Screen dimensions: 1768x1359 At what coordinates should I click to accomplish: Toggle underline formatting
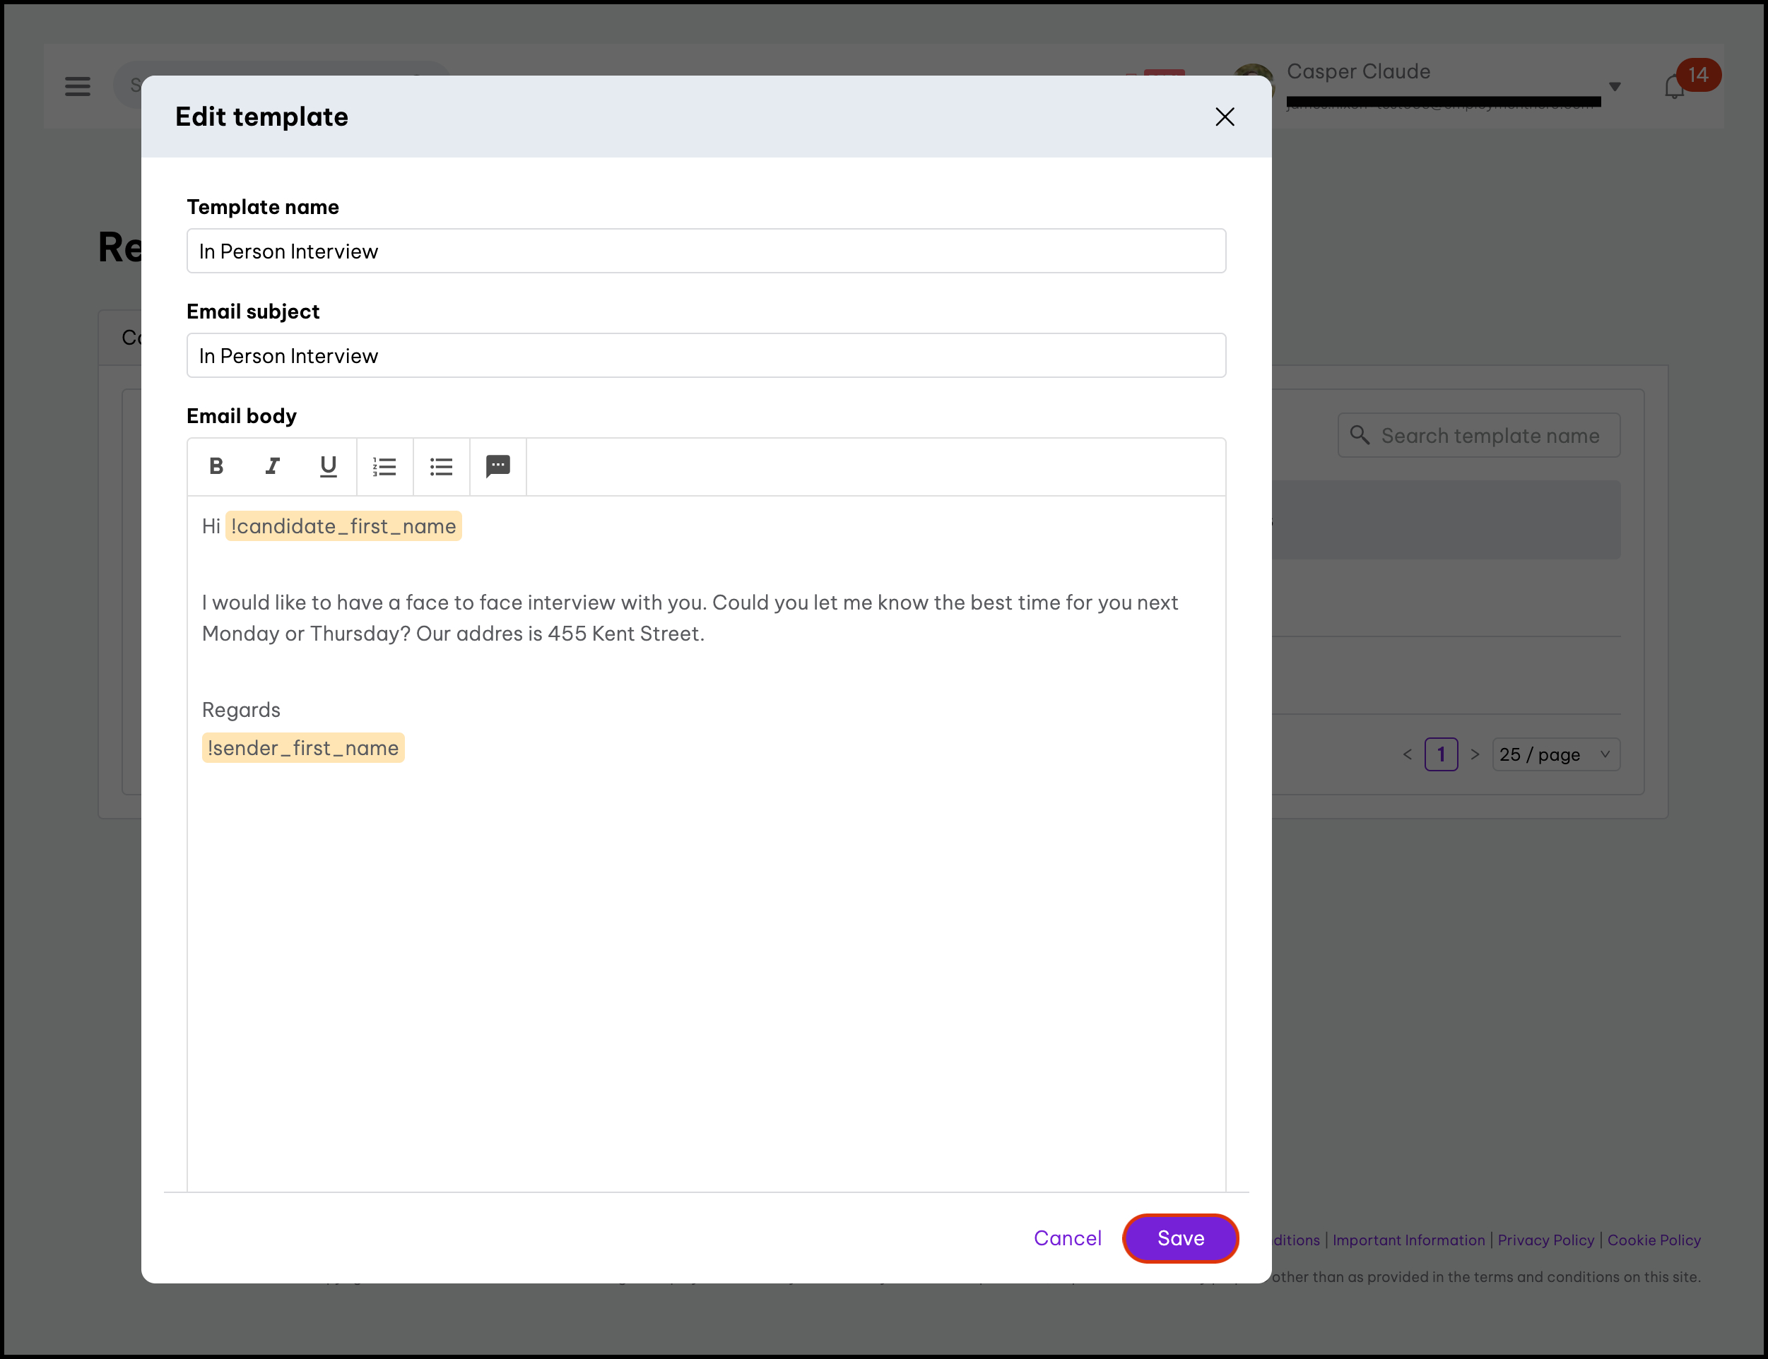[x=328, y=466]
